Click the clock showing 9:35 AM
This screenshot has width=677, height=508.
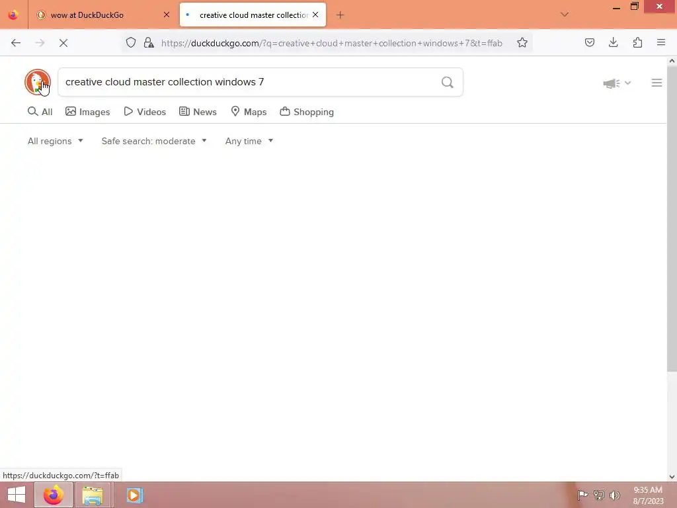[648, 490]
